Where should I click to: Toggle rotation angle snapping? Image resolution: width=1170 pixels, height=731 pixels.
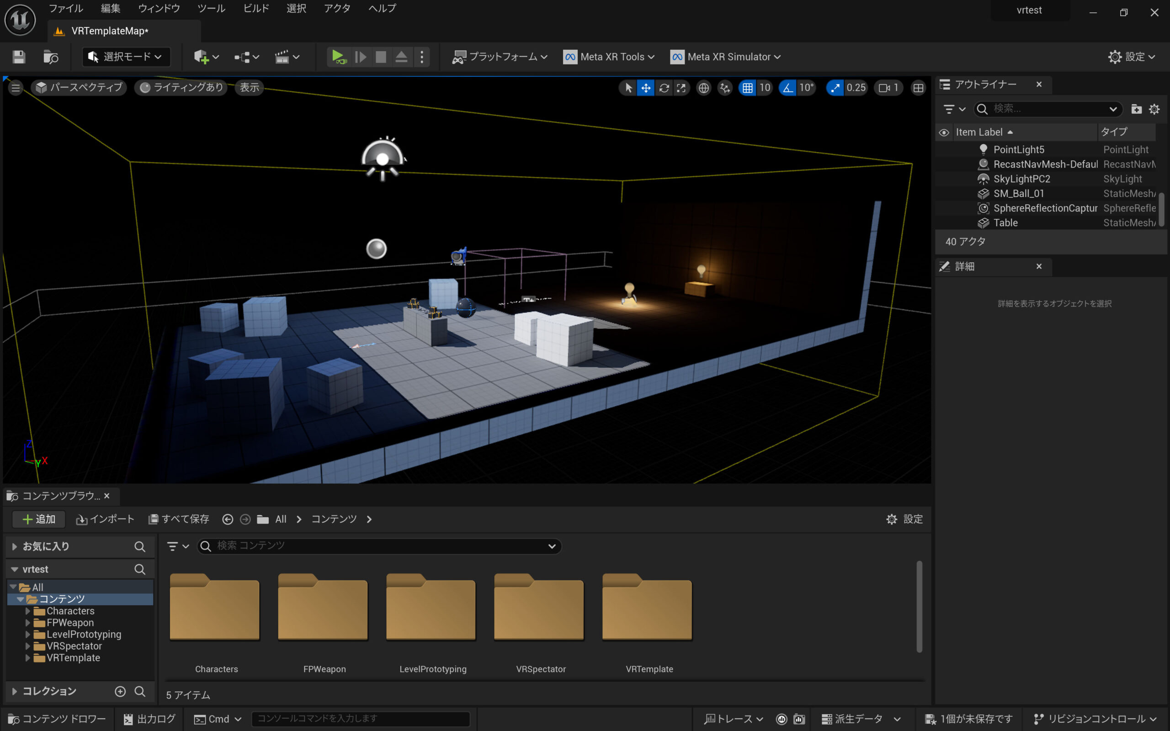click(x=787, y=88)
